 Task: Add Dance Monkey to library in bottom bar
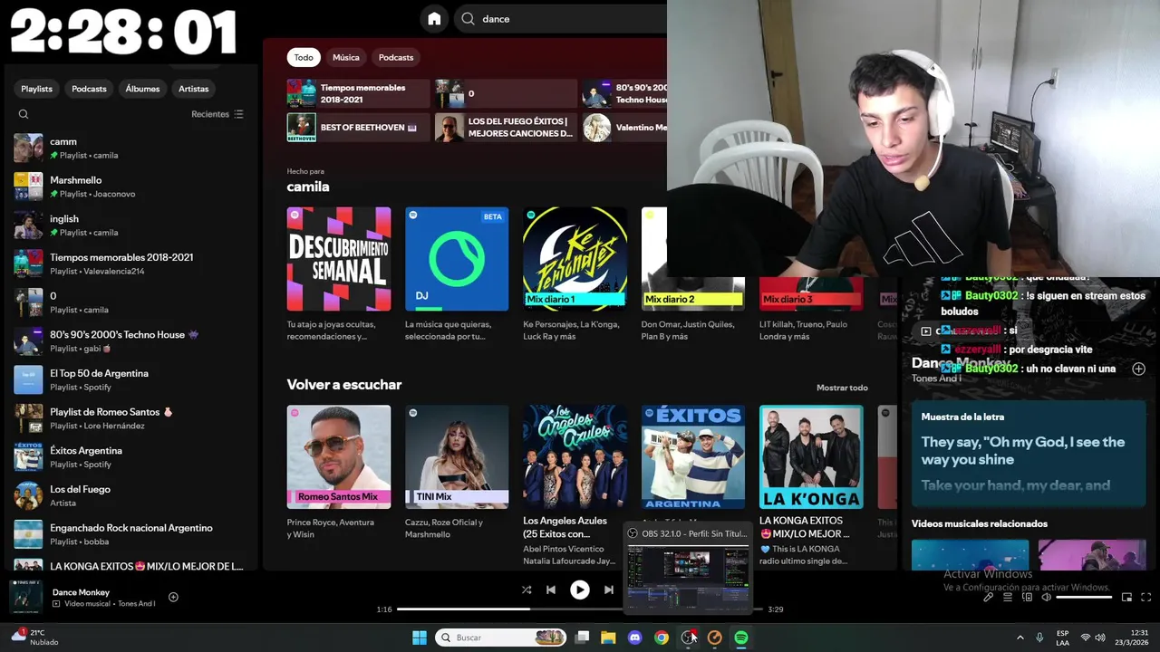[x=173, y=597]
